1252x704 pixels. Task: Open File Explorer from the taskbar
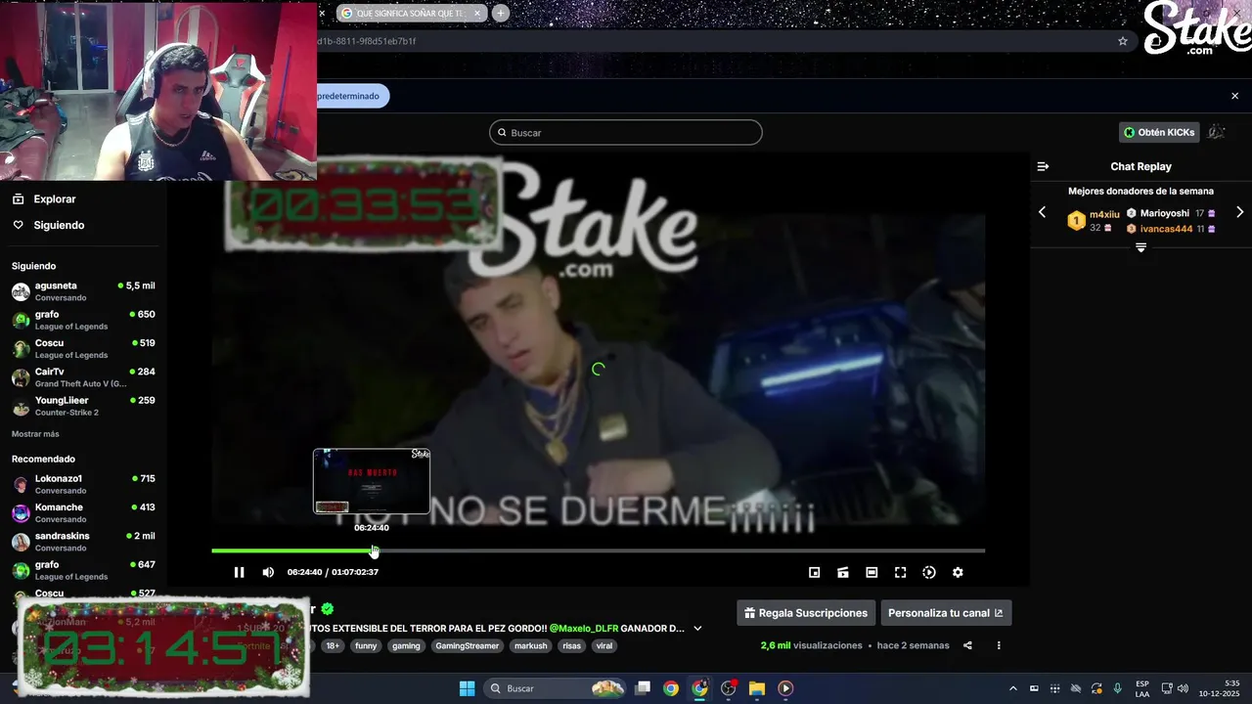(x=757, y=688)
